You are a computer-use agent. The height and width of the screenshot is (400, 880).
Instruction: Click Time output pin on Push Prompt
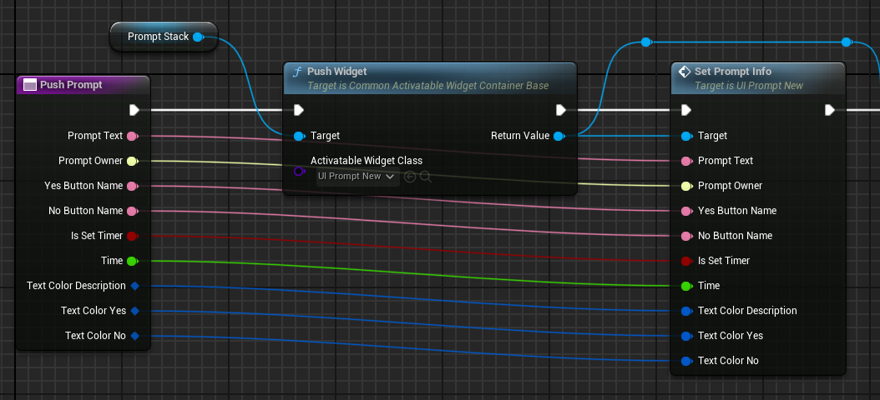[133, 261]
